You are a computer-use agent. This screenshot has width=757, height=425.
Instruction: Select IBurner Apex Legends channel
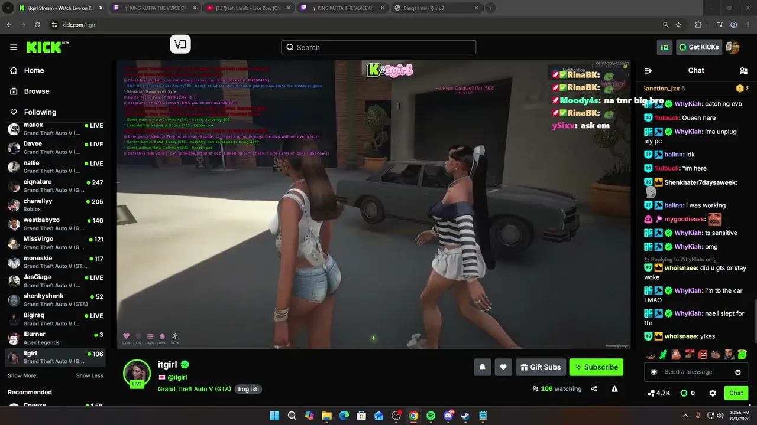pos(56,338)
